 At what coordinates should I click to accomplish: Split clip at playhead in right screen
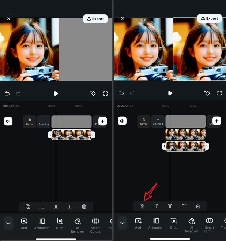(170, 206)
